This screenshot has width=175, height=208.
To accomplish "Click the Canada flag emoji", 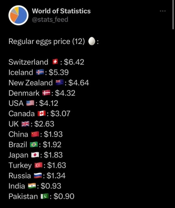I will click(41, 113).
